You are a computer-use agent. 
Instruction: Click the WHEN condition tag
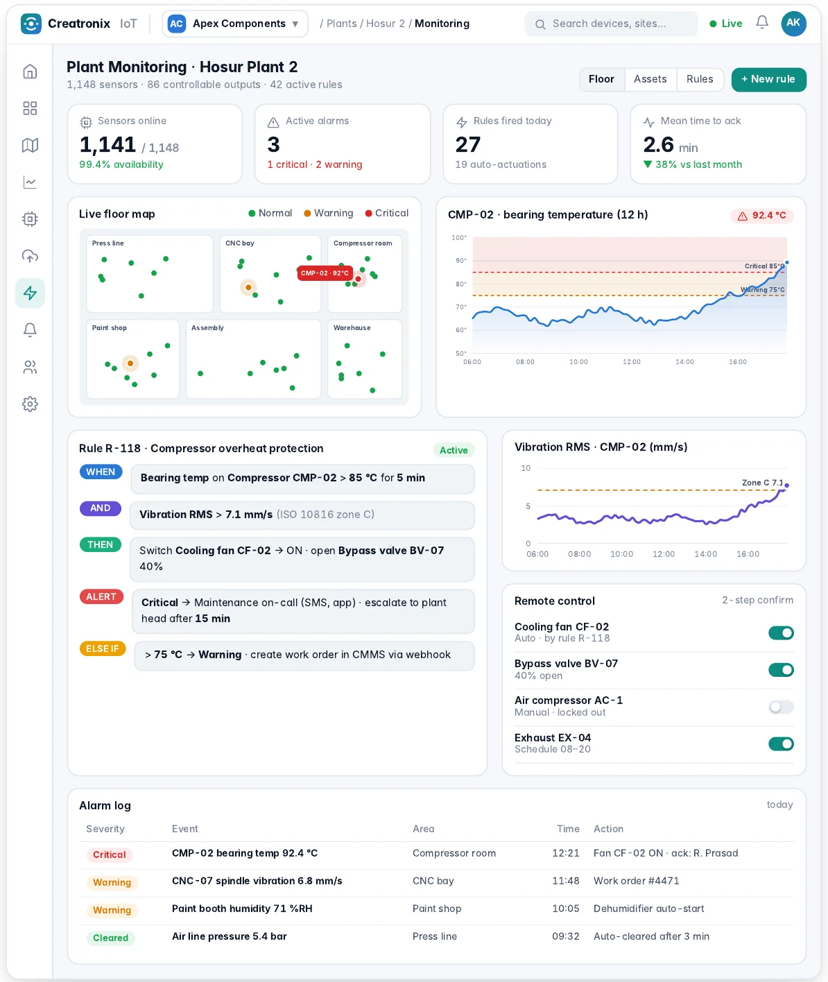point(101,472)
